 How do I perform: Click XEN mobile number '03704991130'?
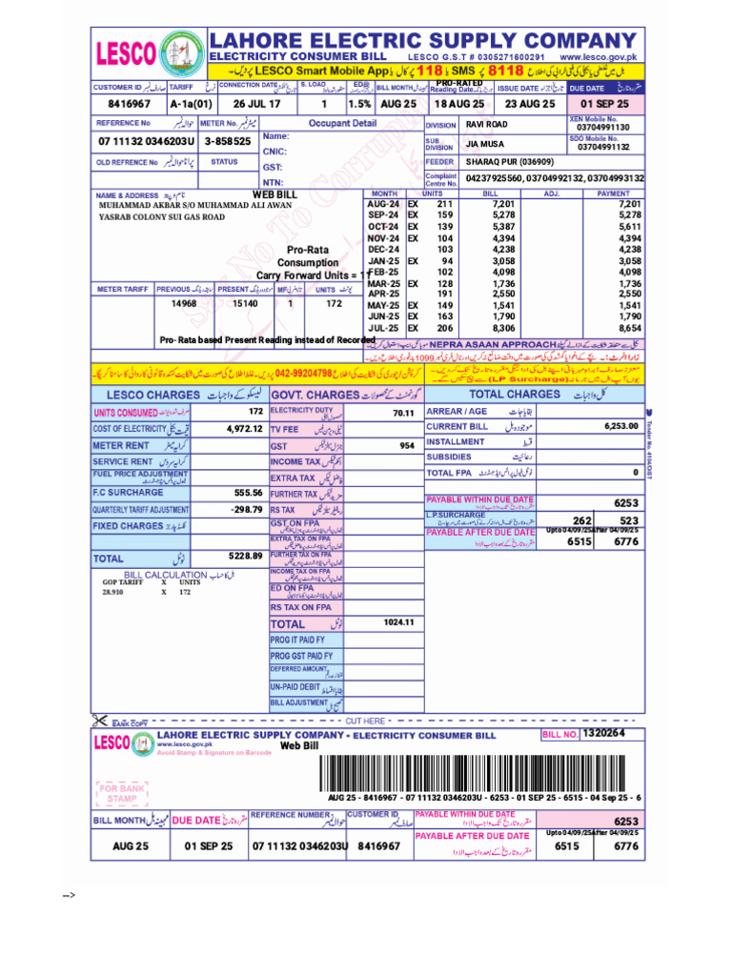coord(603,127)
